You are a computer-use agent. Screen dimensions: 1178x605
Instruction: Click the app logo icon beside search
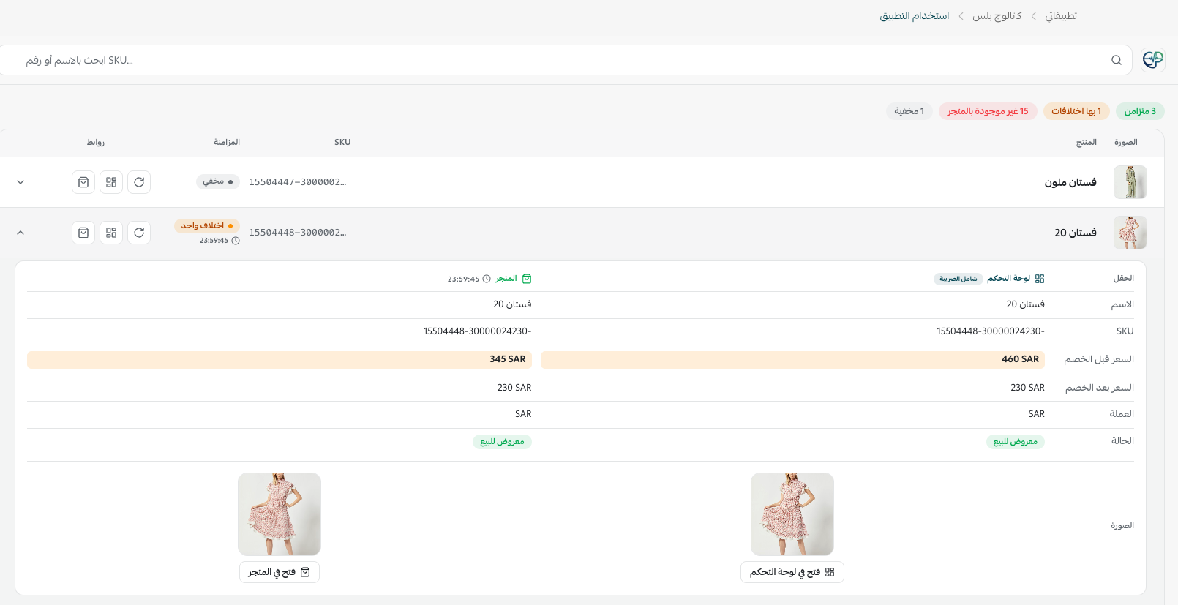click(1153, 60)
